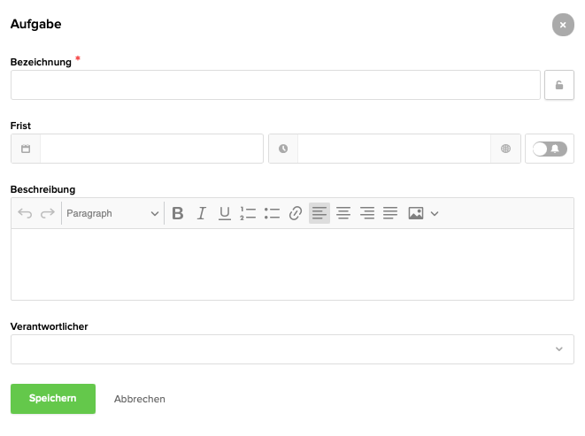This screenshot has width=585, height=436.
Task: Insert a numbered list
Action: 248,213
